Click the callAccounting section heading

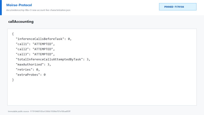[x=21, y=22]
